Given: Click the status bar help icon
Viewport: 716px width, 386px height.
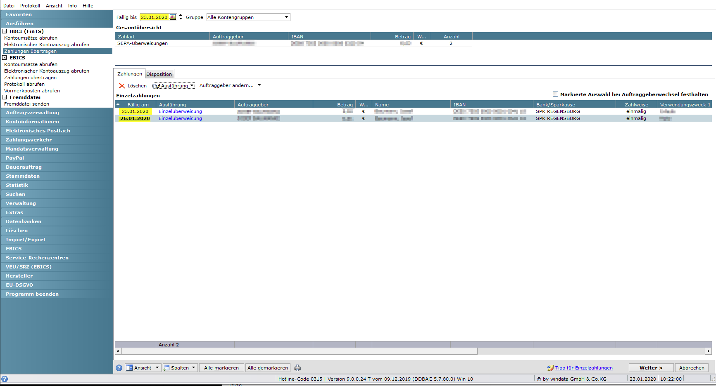Looking at the screenshot, I should click(5, 379).
